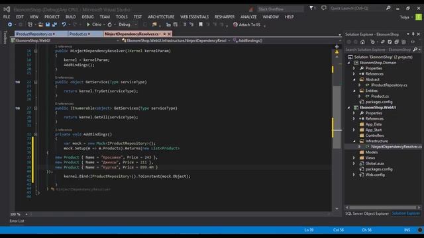The width and height of the screenshot is (424, 238).
Task: Click Sync with Active Document icon
Action: click(x=383, y=42)
